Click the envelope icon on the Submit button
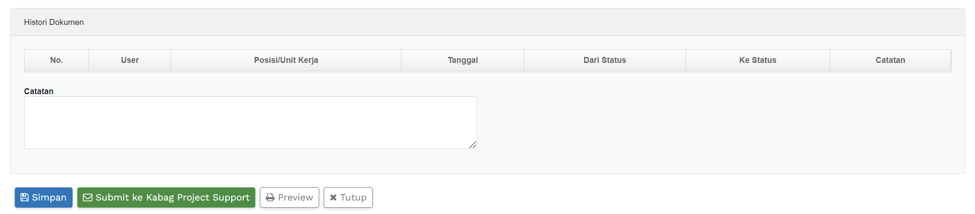This screenshot has width=975, height=214. click(x=87, y=198)
